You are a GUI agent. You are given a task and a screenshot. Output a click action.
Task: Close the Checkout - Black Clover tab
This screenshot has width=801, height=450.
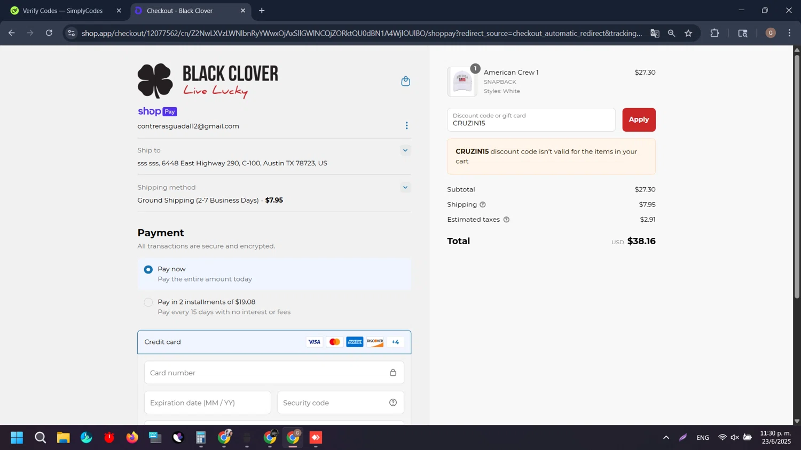click(243, 11)
